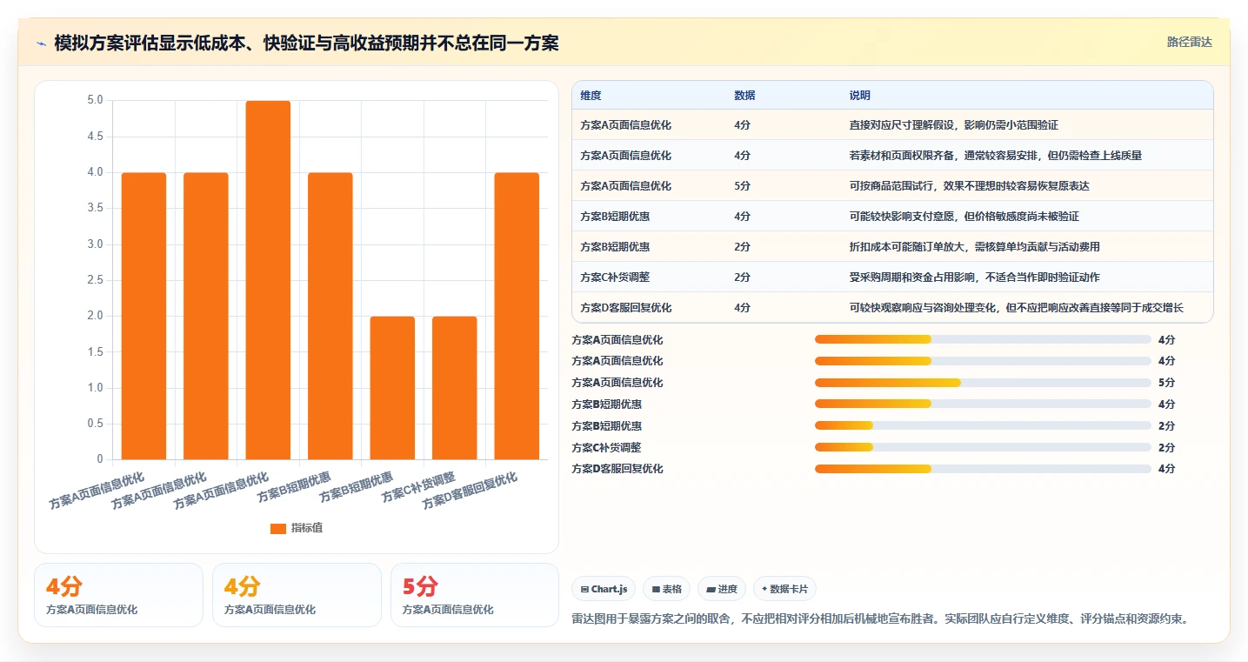
Task: Click description 直接对应尺寸理解假设，影响仍需小范围验证
Action: 953,125
